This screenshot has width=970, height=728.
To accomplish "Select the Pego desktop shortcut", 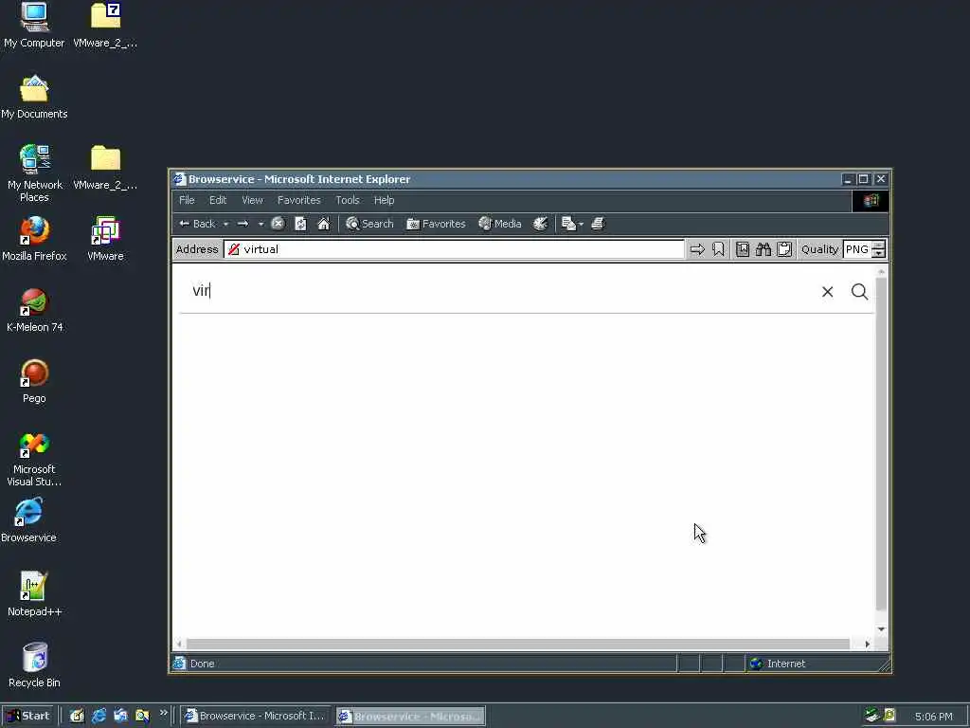I will click(x=34, y=381).
